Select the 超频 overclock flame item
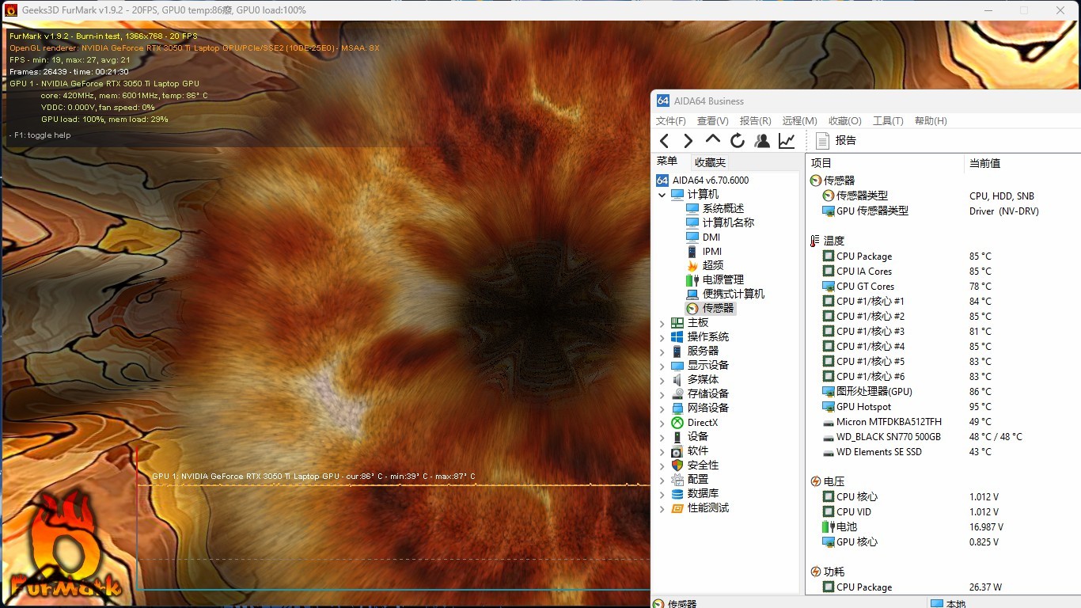The image size is (1081, 608). click(x=712, y=265)
